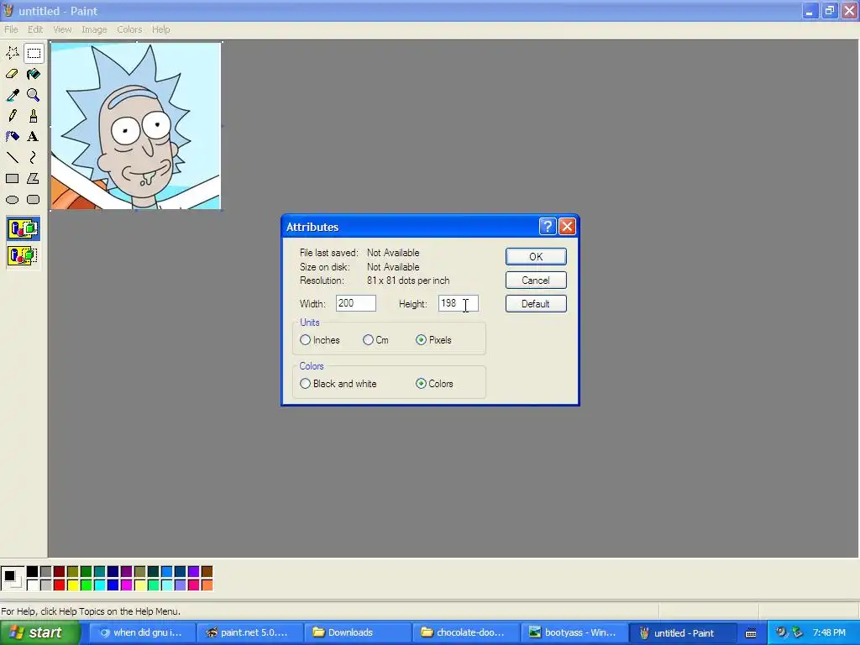Click the 7:48 PM system clock

[x=829, y=633]
